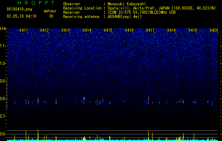
Task: Click the timestamp 02.05.10 04:10
Action: click(22, 16)
